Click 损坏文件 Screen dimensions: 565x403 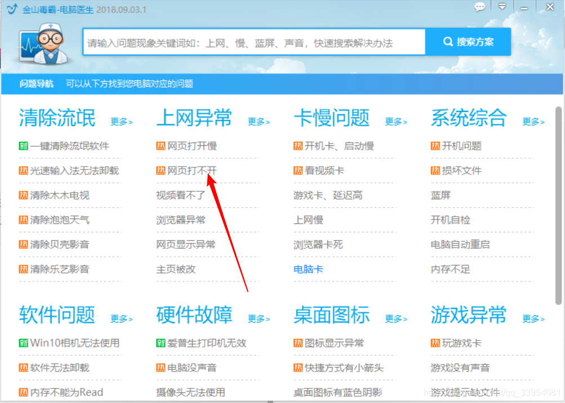(x=462, y=171)
